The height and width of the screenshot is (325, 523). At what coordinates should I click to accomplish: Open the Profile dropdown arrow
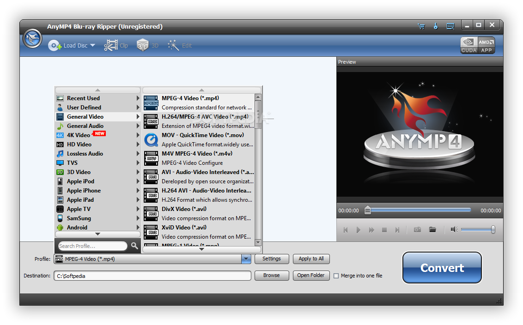[246, 259]
